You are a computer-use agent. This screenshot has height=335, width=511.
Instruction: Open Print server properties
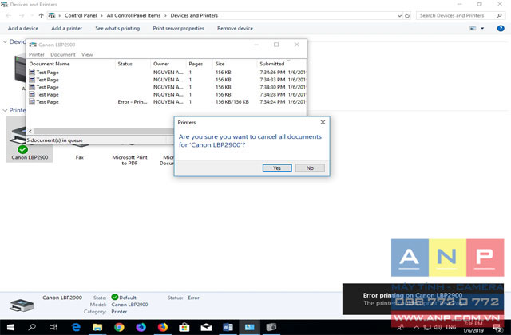[x=179, y=29]
